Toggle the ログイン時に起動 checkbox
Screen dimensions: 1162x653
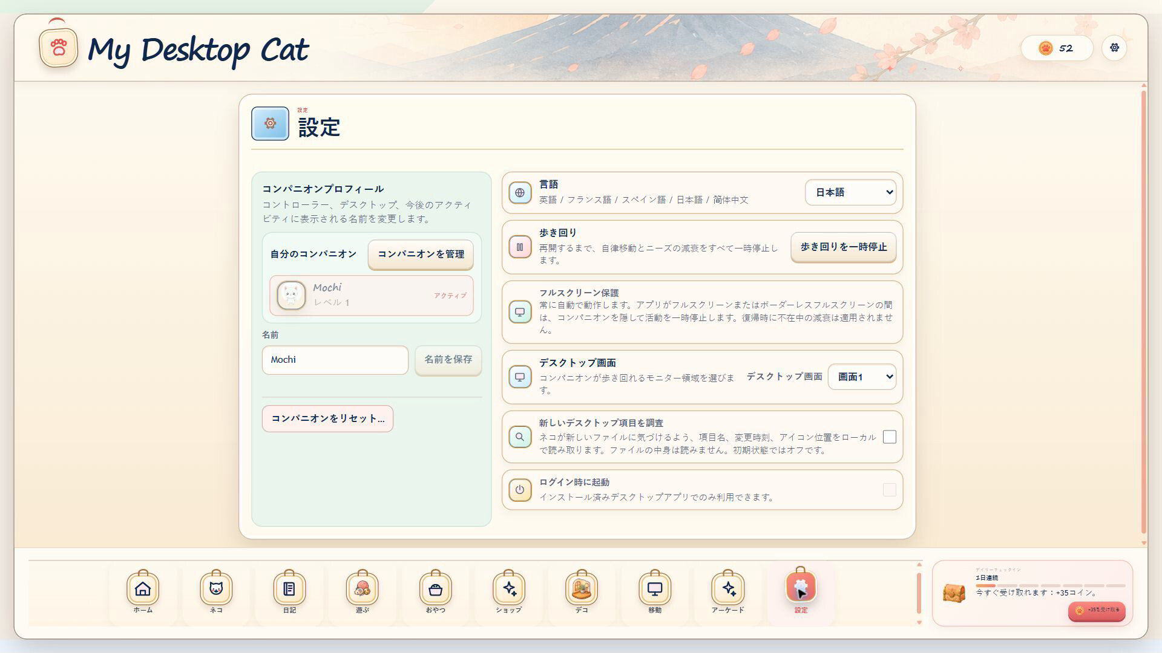click(889, 490)
